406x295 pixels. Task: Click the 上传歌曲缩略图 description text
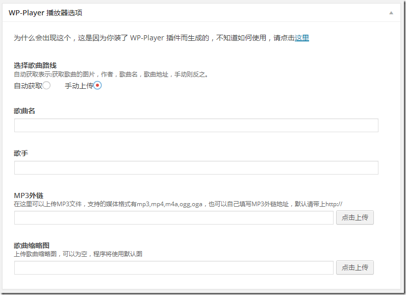(x=78, y=254)
